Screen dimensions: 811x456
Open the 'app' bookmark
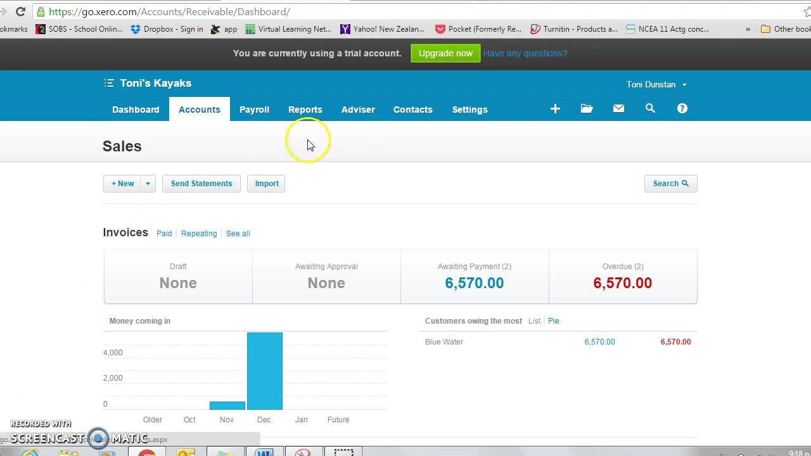coord(224,29)
